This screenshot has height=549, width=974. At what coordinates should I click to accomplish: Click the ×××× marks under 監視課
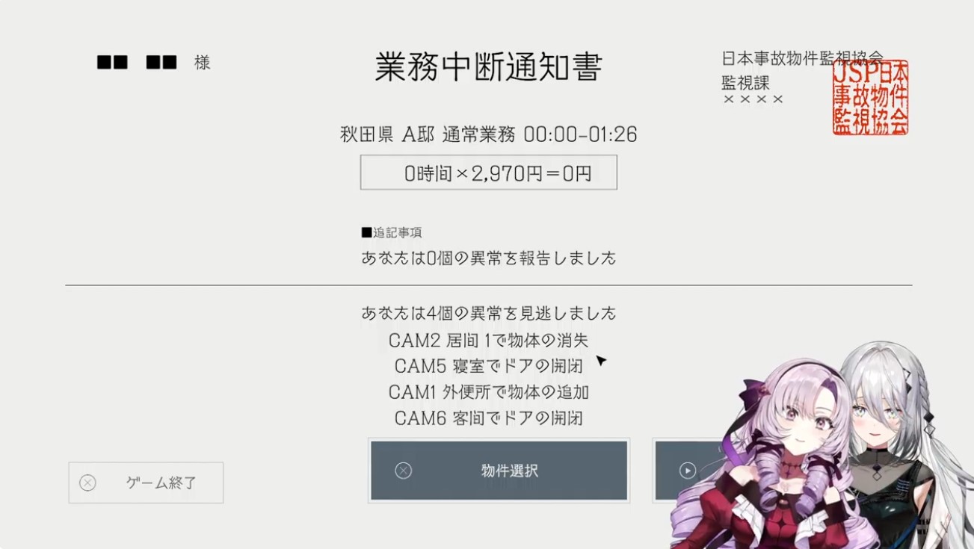[x=753, y=99]
